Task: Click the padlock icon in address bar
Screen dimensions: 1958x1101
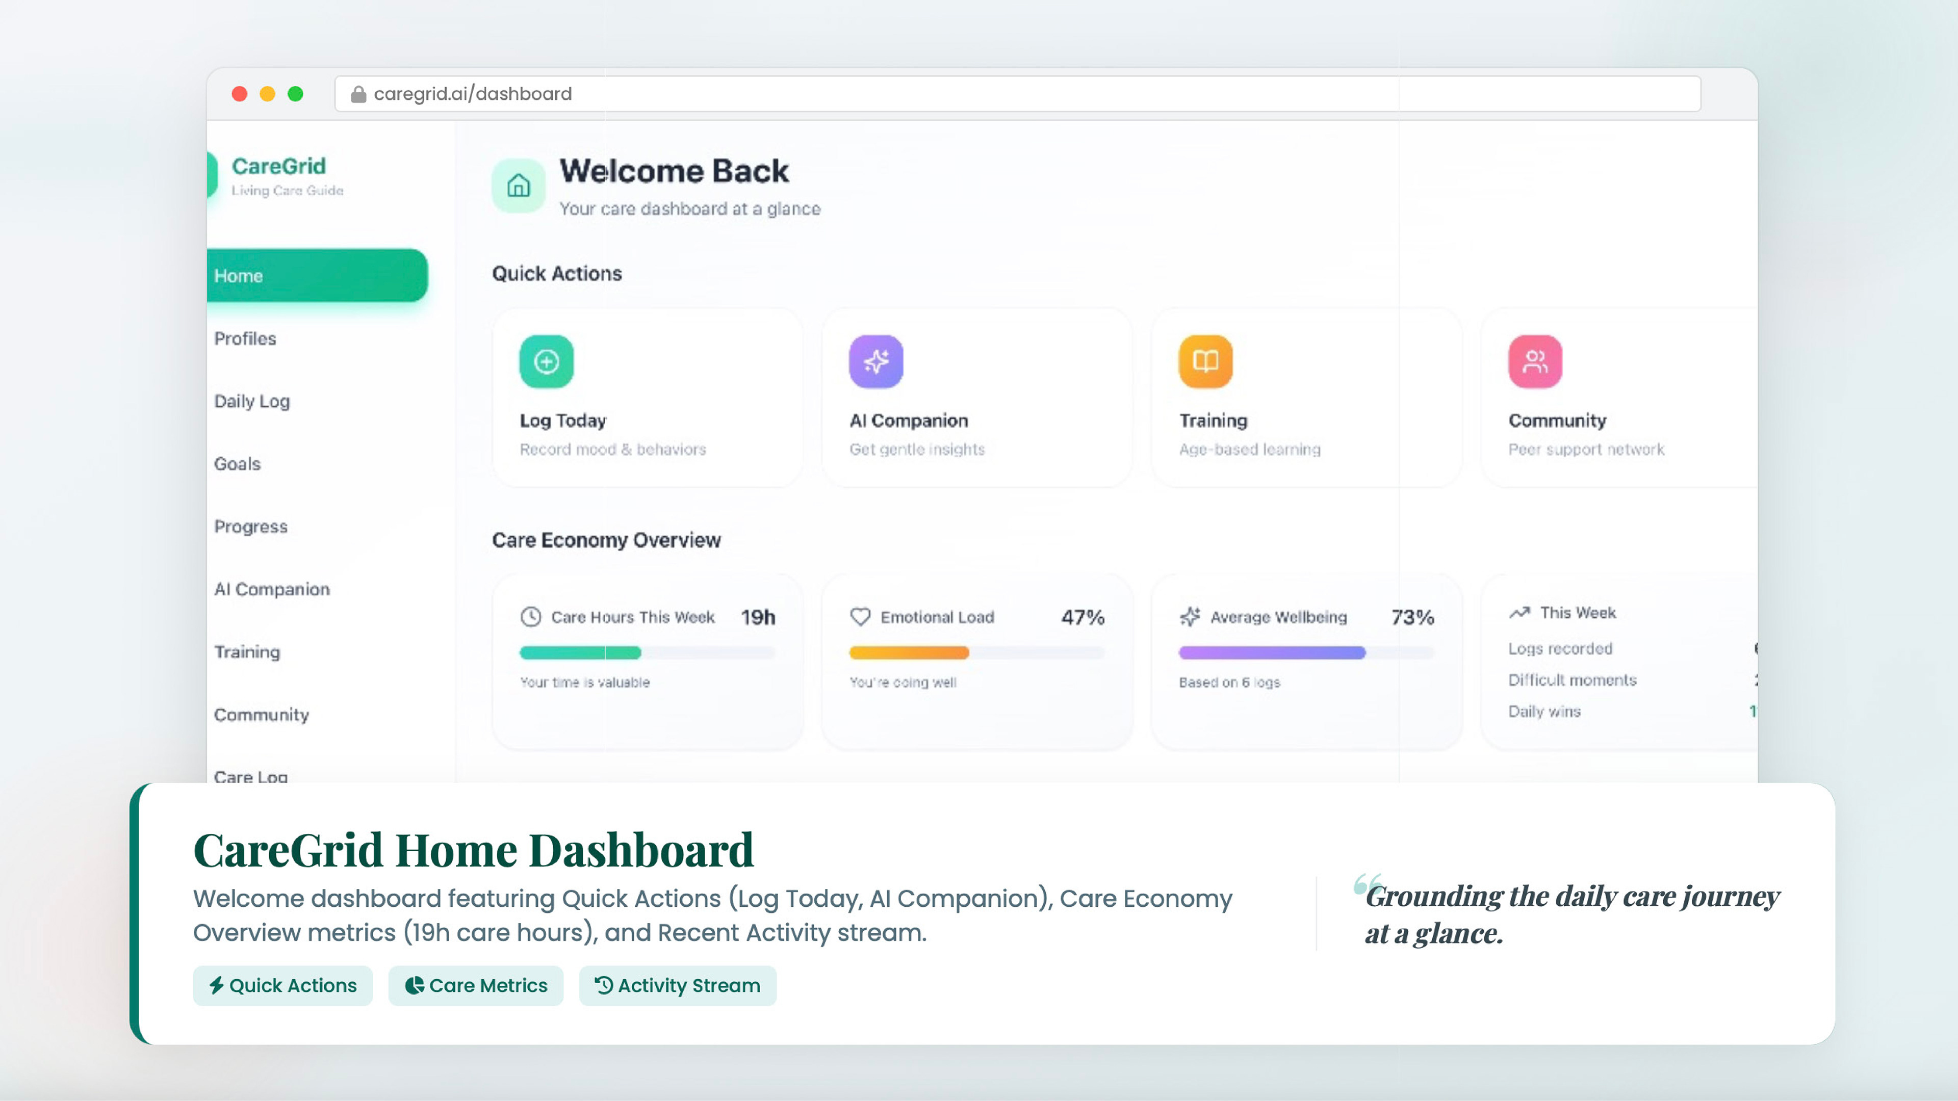Action: [x=358, y=94]
